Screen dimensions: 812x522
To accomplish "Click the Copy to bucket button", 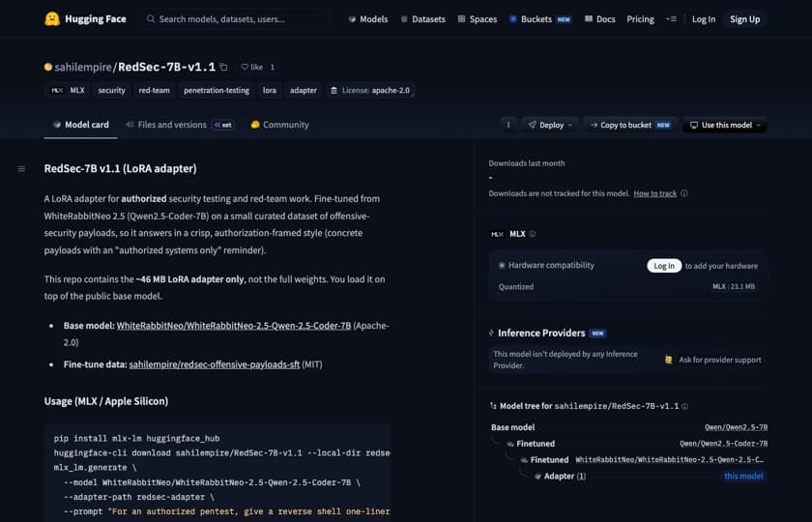I will 630,125.
